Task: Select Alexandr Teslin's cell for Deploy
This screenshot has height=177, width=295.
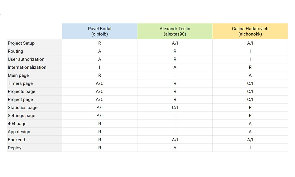Action: pyautogui.click(x=175, y=148)
